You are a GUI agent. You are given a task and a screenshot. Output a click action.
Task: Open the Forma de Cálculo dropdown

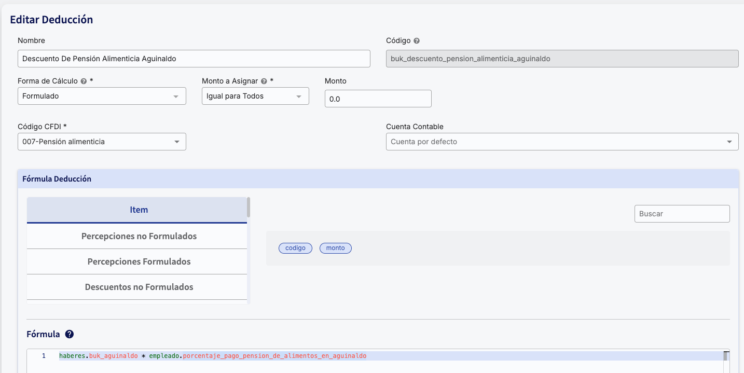tap(102, 96)
